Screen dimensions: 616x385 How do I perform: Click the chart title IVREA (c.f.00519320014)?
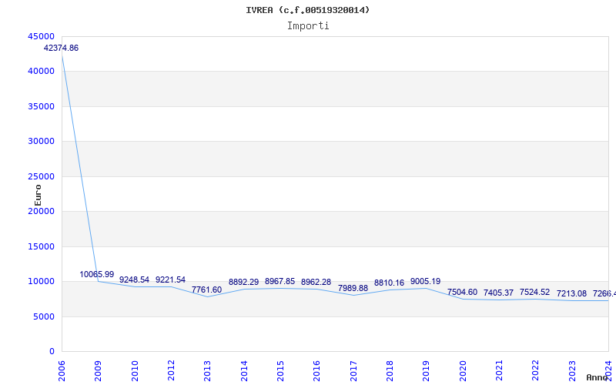(x=307, y=10)
